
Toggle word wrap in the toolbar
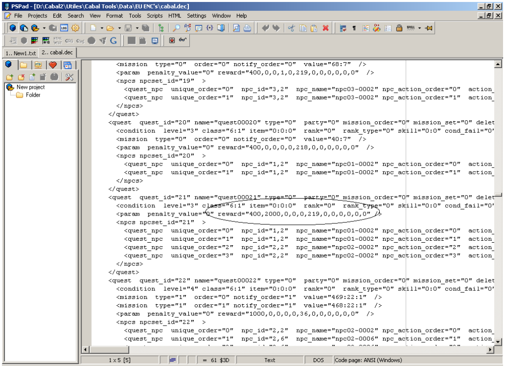coord(343,28)
